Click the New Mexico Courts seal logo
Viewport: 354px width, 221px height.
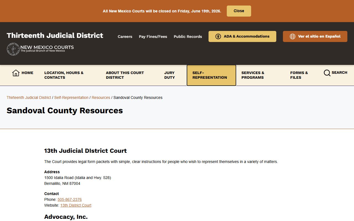pos(13,49)
